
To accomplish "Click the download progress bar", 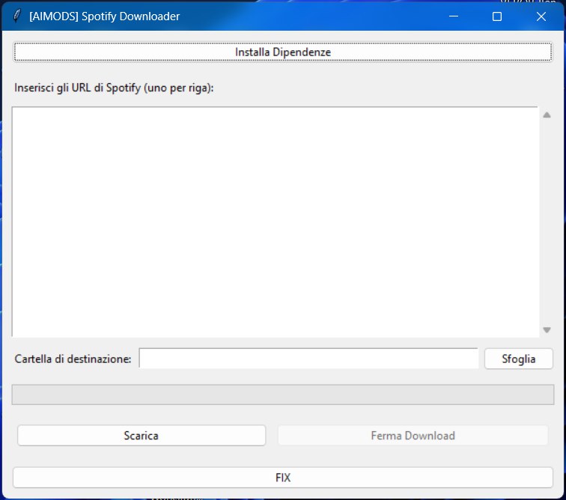I will click(282, 394).
